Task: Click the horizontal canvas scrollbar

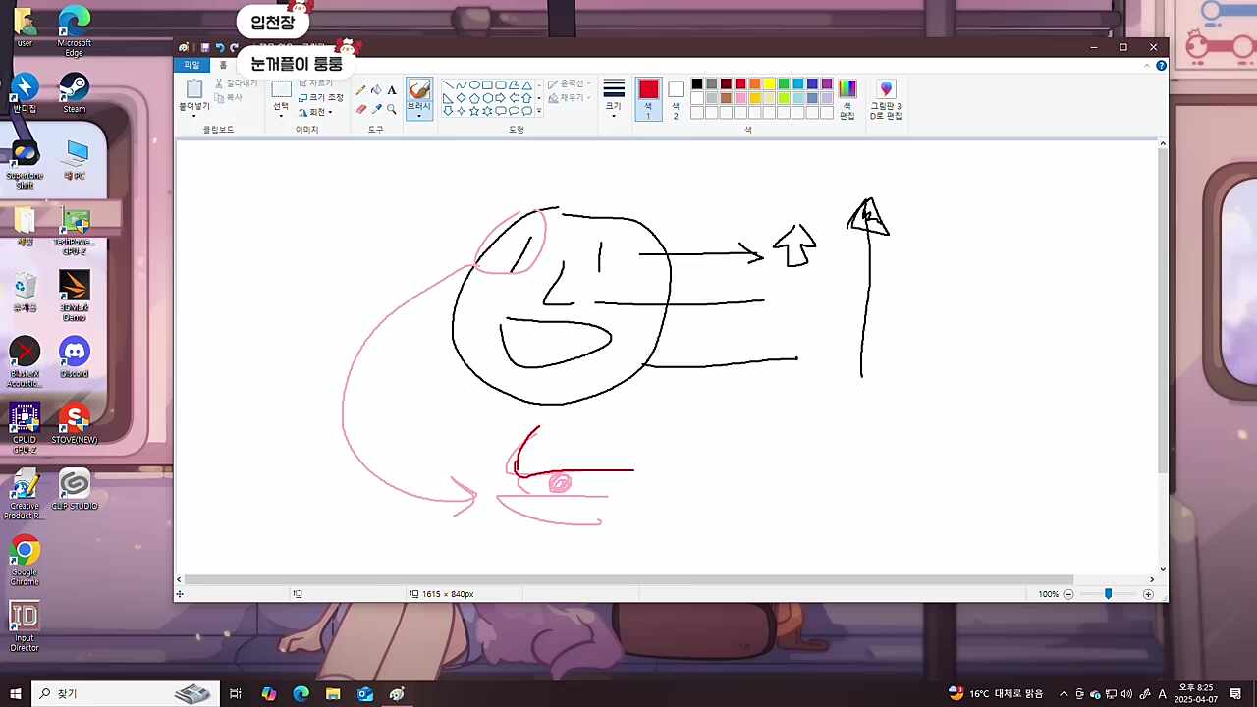Action: pyautogui.click(x=627, y=579)
